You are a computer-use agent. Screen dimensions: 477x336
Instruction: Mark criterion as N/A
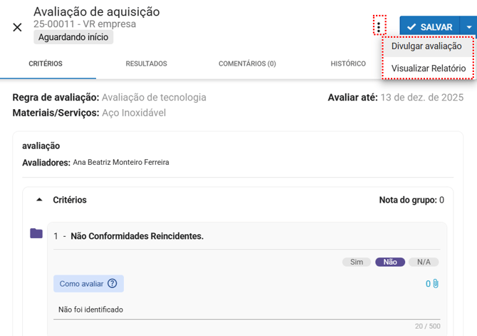(x=424, y=262)
